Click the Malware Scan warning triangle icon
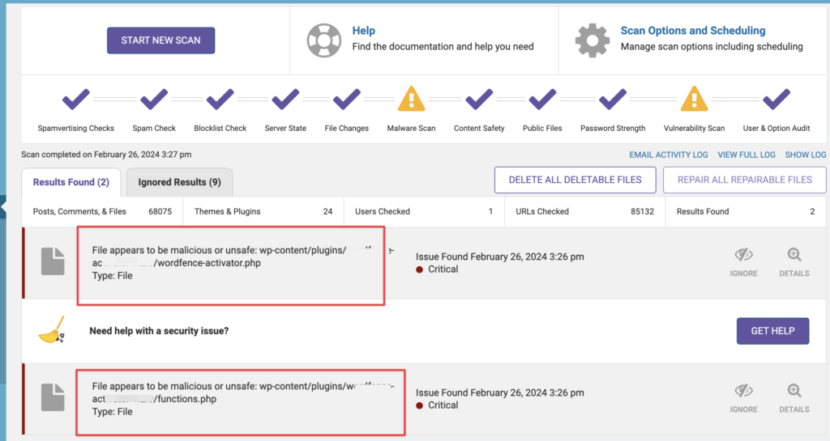Image resolution: width=830 pixels, height=441 pixels. tap(411, 99)
